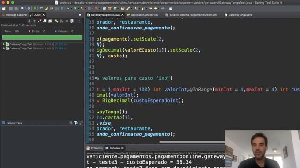Image resolution: width=300 pixels, height=168 pixels.
Task: Switch to the GatewayTango.java tab
Action: pyautogui.click(x=239, y=15)
